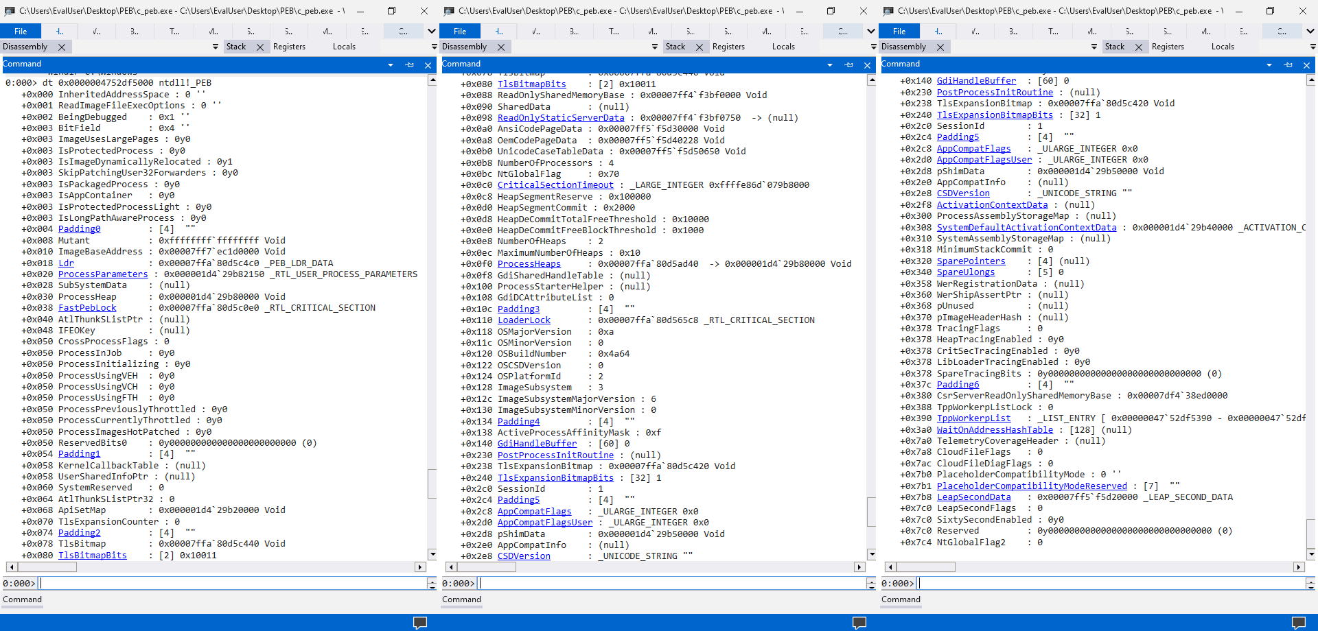Close the Stack tab in right window
Image resolution: width=1318 pixels, height=631 pixels.
pos(1139,47)
